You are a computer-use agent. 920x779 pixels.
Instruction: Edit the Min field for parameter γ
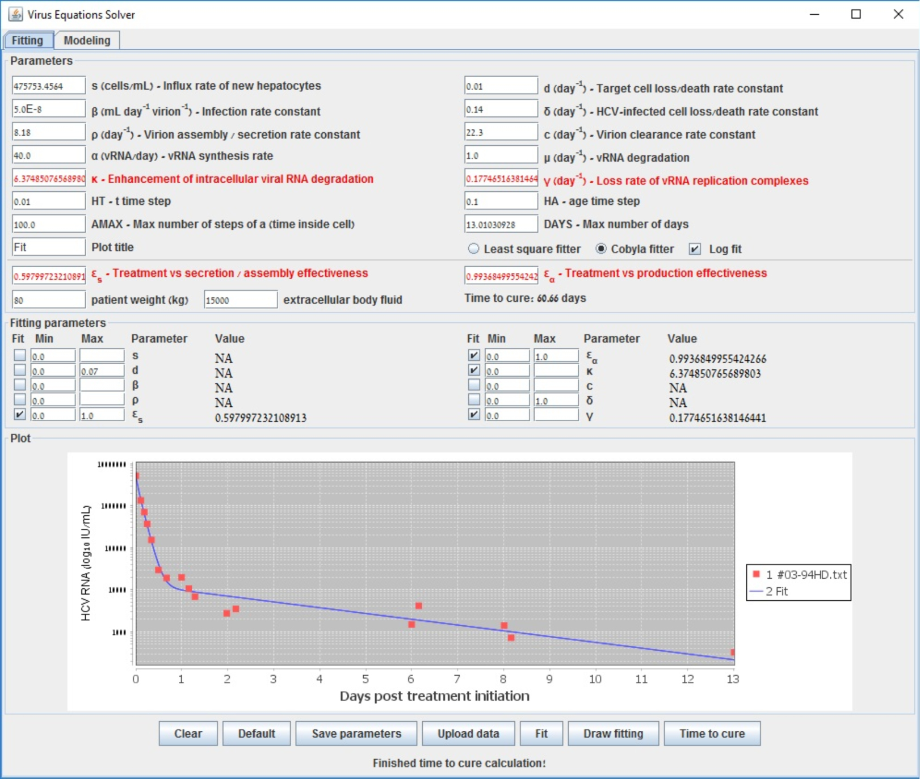[x=507, y=415]
